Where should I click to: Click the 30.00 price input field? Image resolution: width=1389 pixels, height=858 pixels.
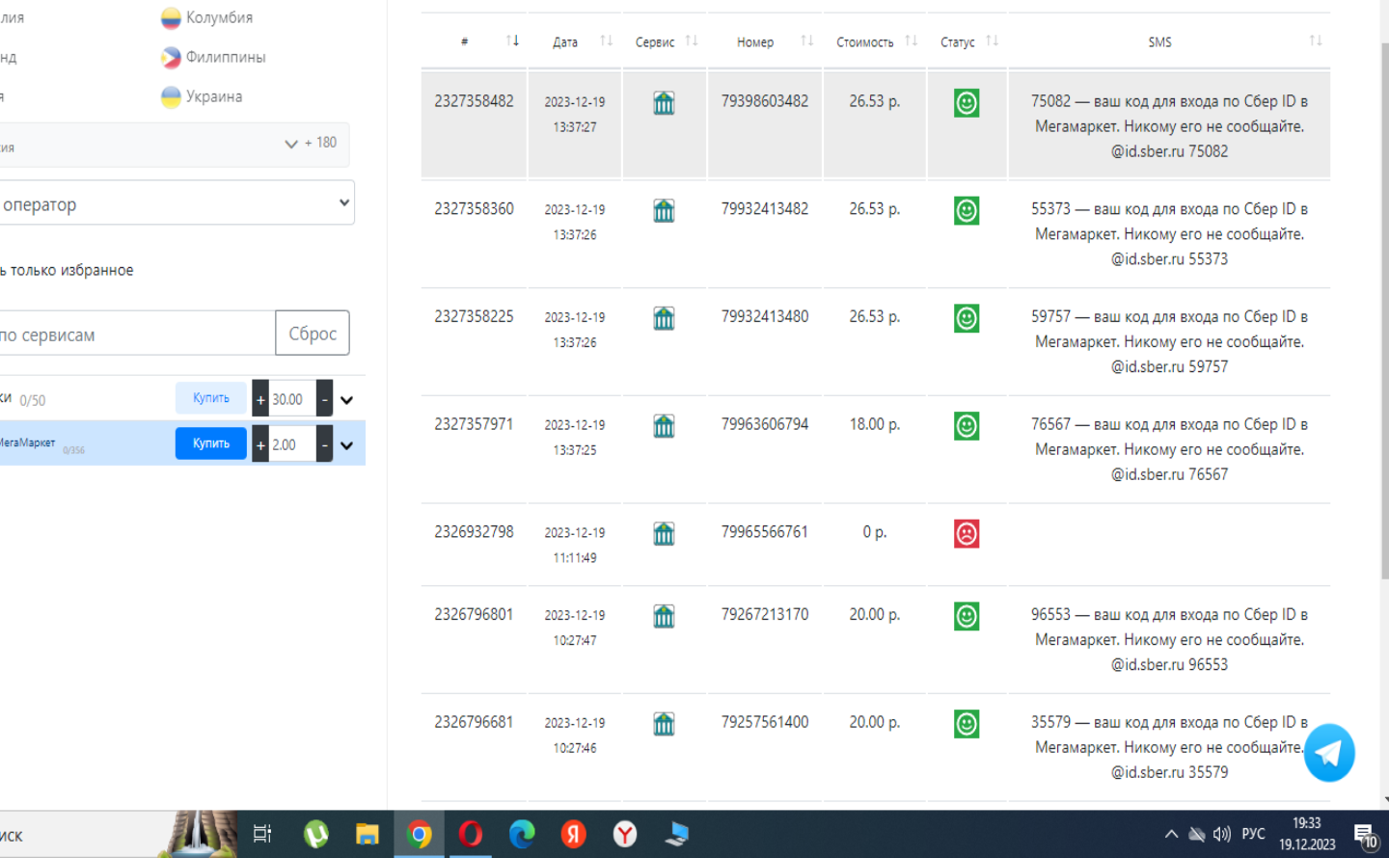coord(292,399)
